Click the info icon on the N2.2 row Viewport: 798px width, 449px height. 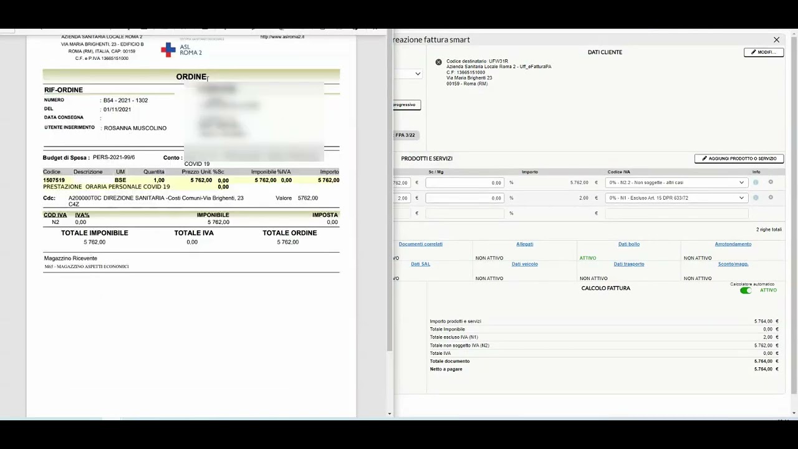756,183
